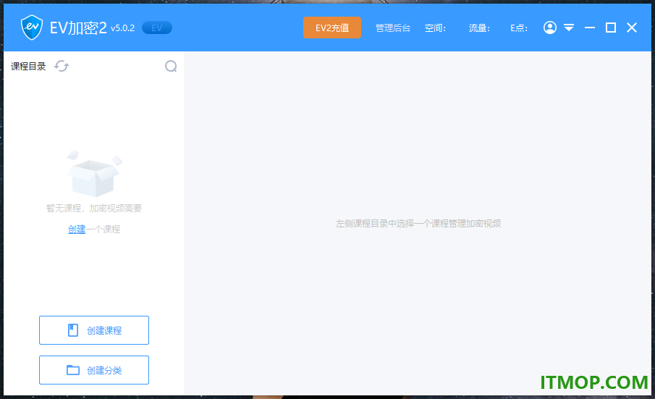The image size is (655, 399).
Task: Click the 创建 link to create a course
Action: click(77, 229)
